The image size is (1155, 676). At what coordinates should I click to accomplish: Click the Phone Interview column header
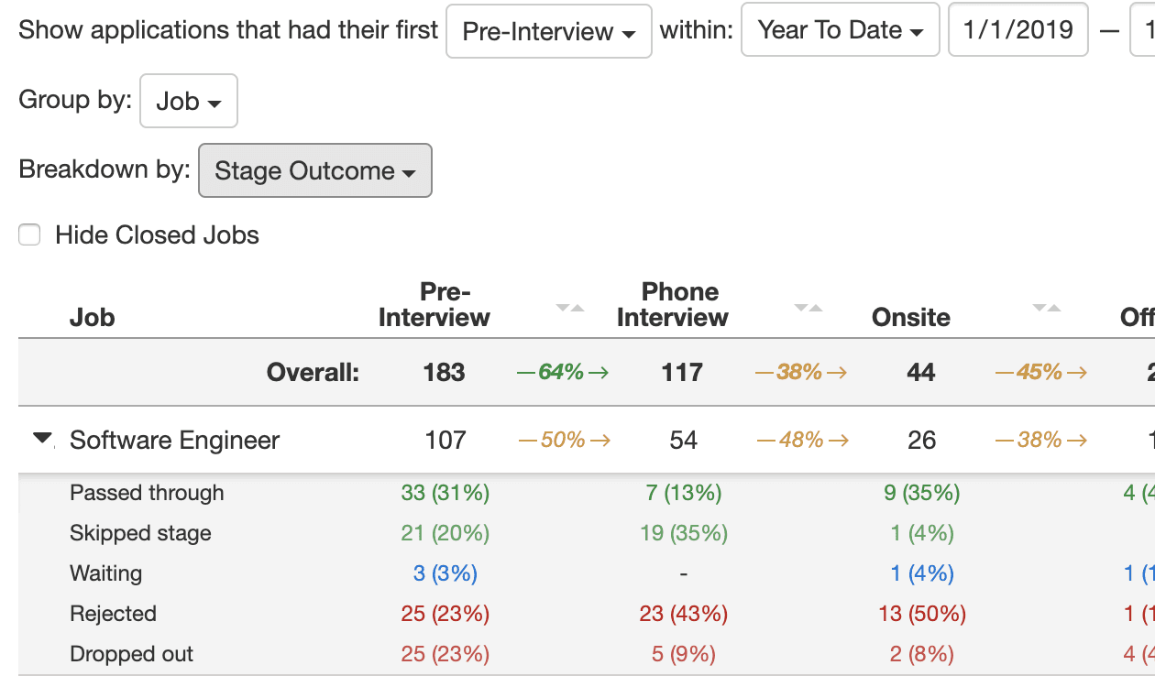point(673,305)
